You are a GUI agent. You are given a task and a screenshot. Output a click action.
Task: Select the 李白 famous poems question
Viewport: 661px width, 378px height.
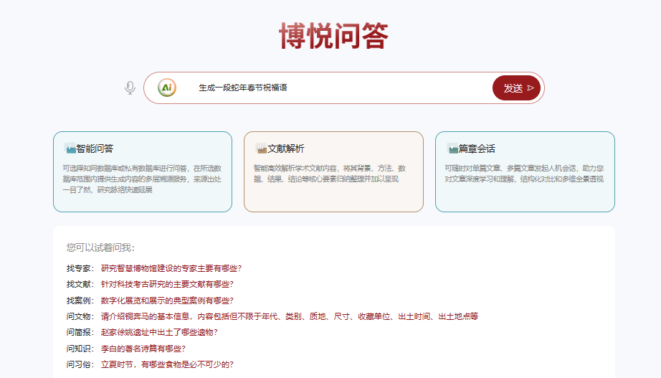143,348
